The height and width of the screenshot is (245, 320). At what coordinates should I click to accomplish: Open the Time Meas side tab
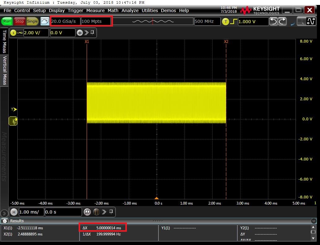(x=4, y=42)
